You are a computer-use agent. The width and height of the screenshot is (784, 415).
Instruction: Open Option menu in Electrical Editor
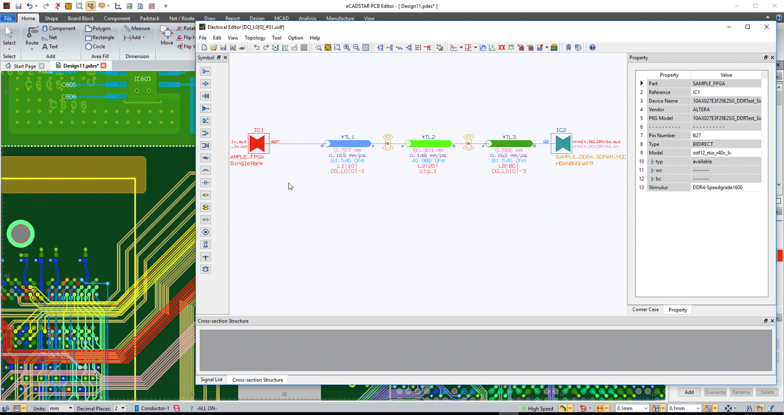295,38
